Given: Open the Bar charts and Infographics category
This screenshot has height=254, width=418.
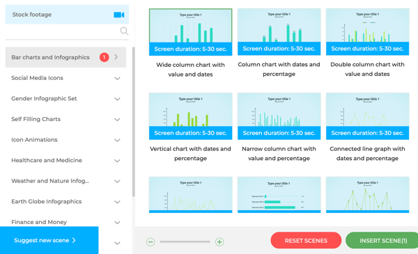Looking at the screenshot, I should [x=65, y=57].
